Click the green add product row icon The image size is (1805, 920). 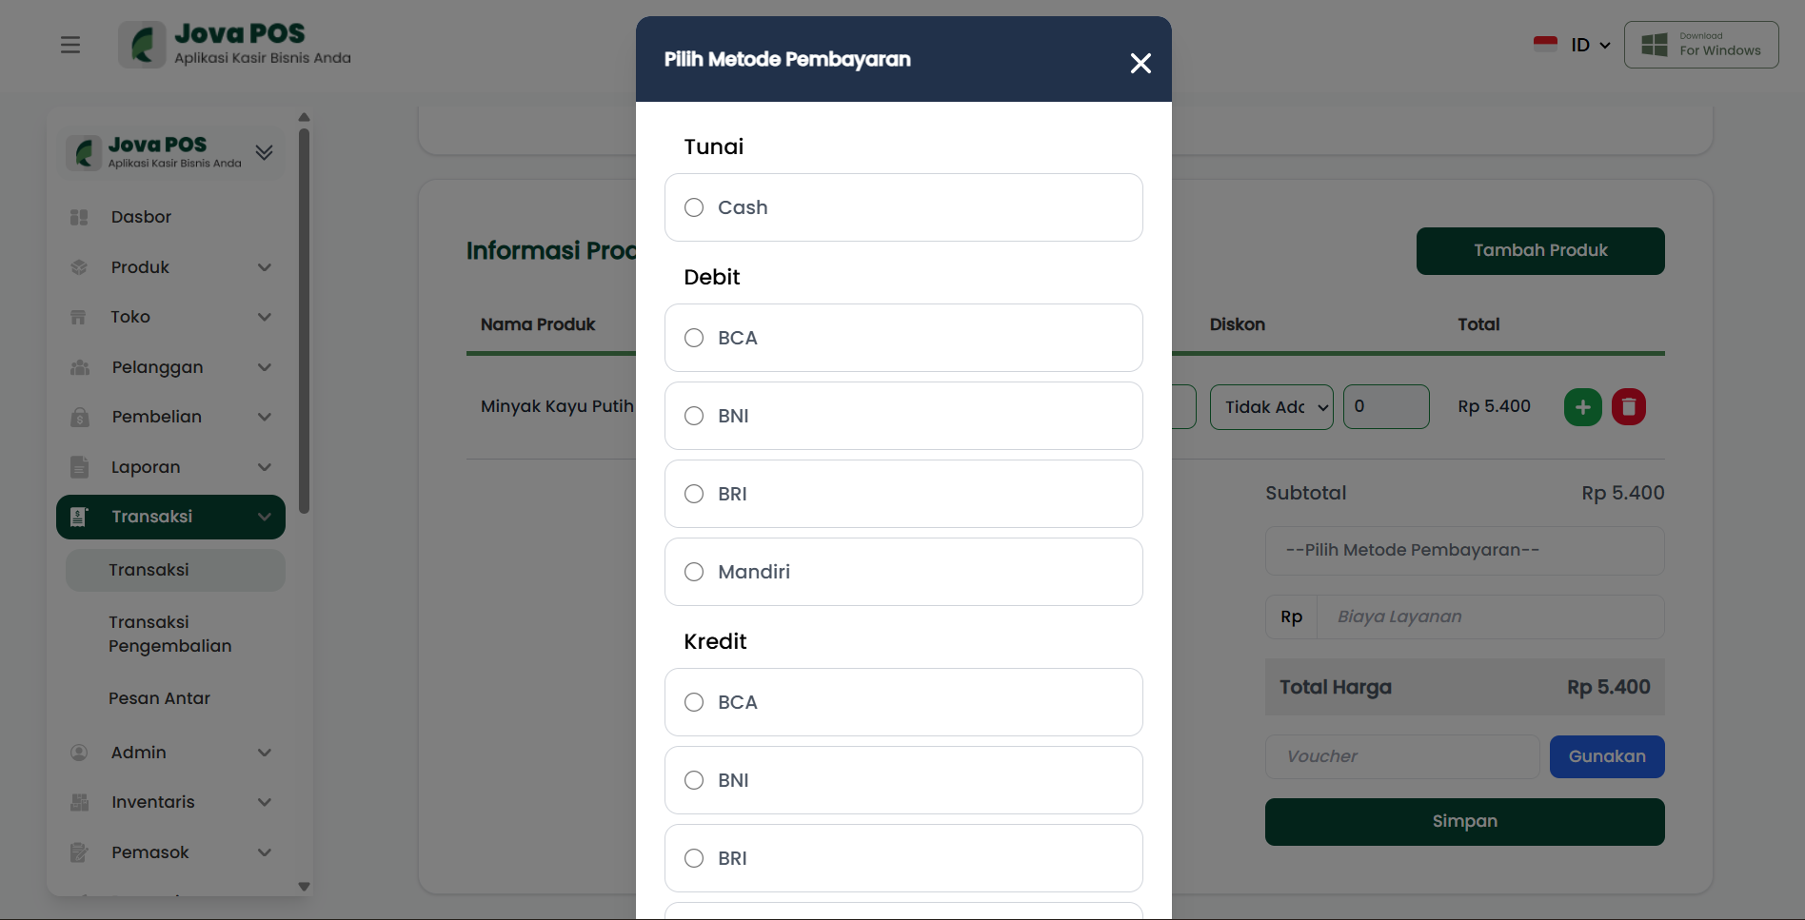1582,407
